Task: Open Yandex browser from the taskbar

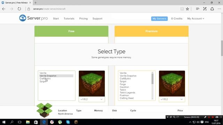Action: point(52,122)
